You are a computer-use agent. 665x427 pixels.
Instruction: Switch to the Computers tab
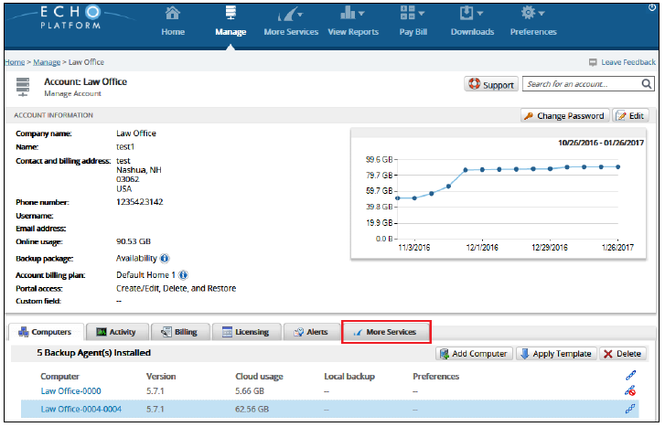pos(46,332)
